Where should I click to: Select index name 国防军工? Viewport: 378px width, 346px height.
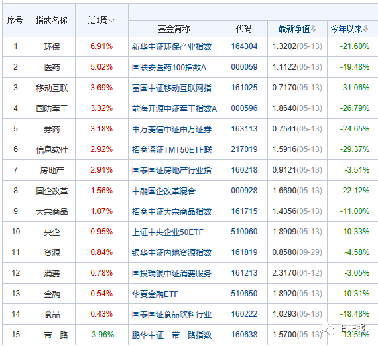(52, 108)
